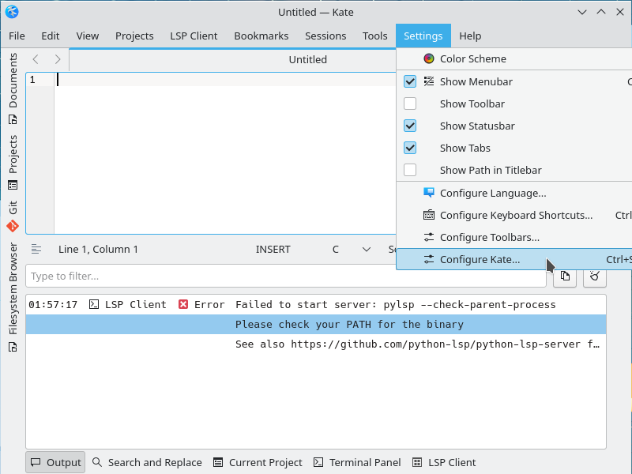Click the 01:57:17 timestamp cell
Viewport: 632px width, 474px height.
(x=53, y=304)
